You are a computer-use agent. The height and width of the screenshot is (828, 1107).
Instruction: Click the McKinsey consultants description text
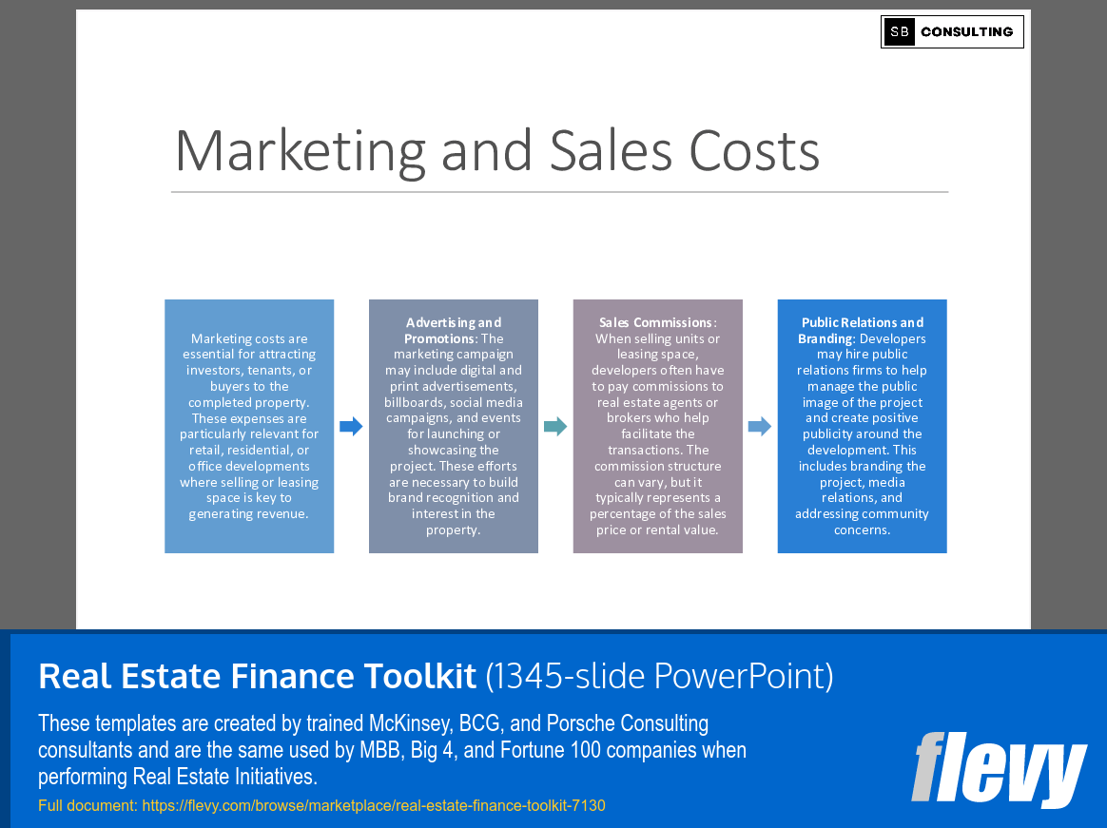point(392,750)
